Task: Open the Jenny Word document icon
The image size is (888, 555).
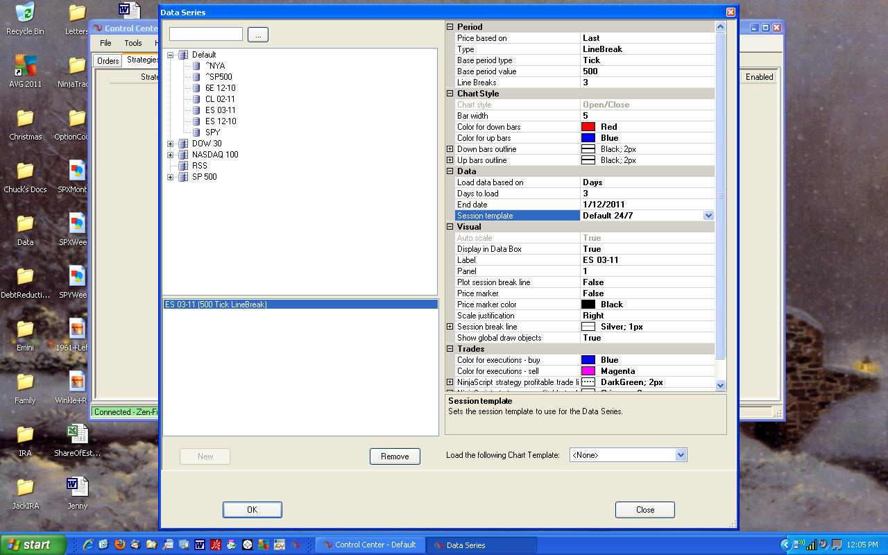Action: (x=77, y=493)
